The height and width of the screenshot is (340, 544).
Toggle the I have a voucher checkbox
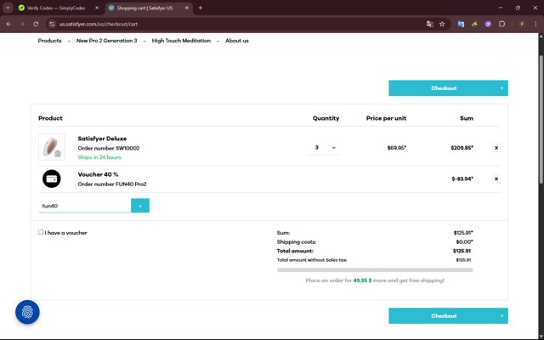point(41,232)
